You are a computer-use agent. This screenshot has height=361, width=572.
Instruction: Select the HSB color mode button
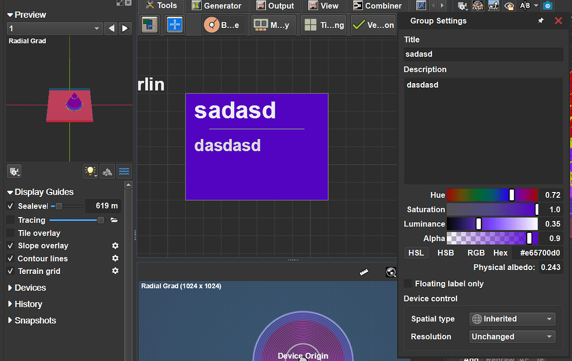point(445,253)
